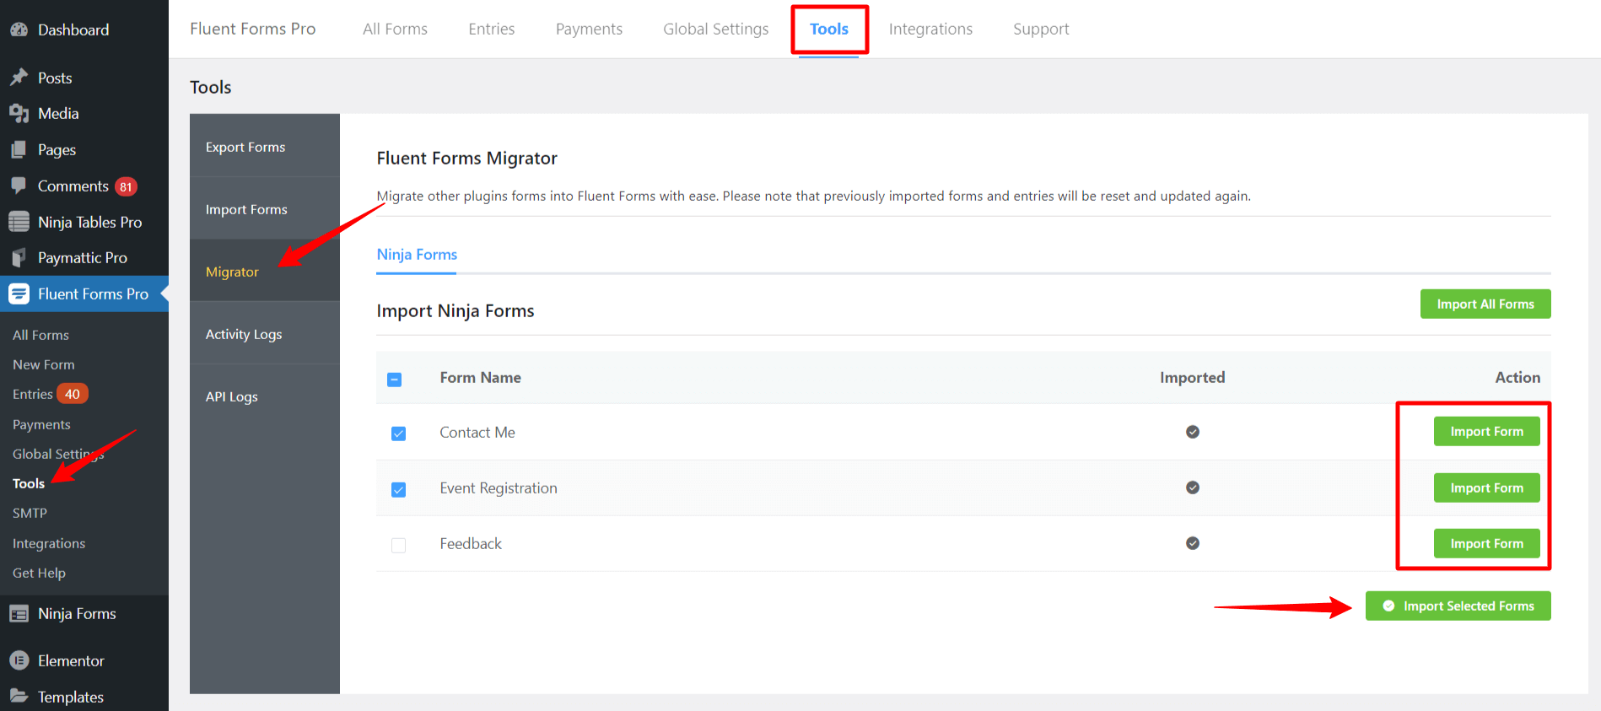
Task: Open Activity Logs in Tools menu
Action: 265,333
